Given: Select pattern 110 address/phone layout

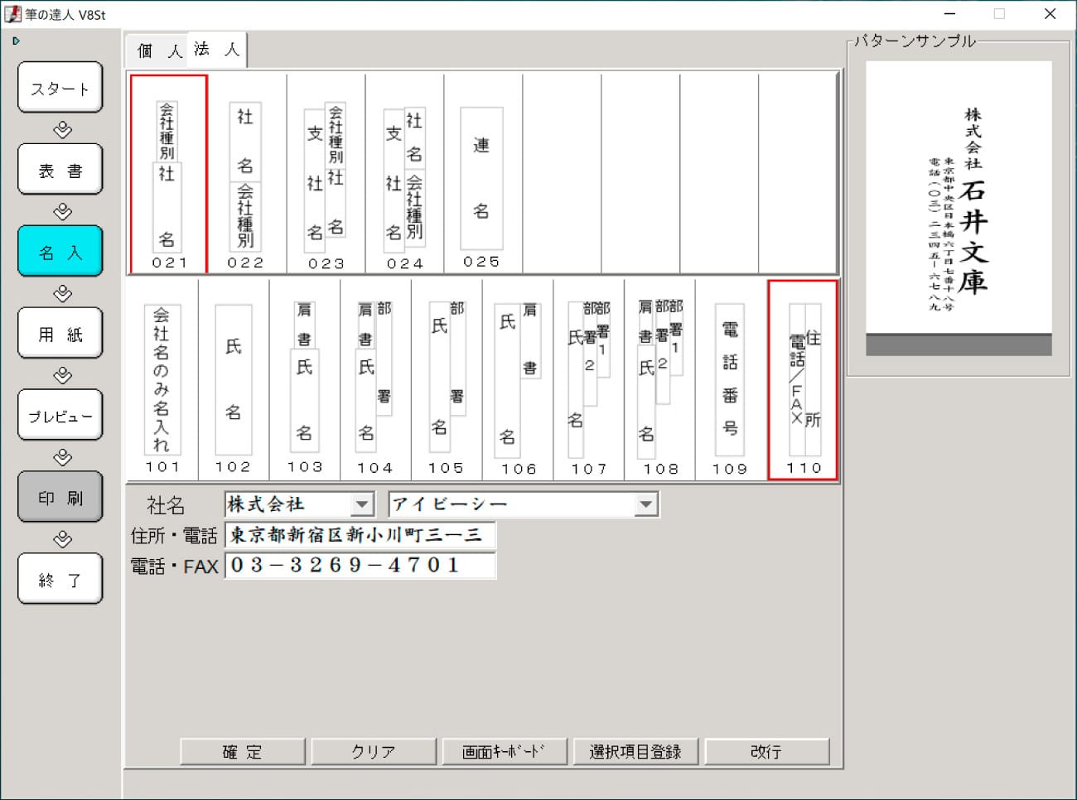Looking at the screenshot, I should (803, 380).
